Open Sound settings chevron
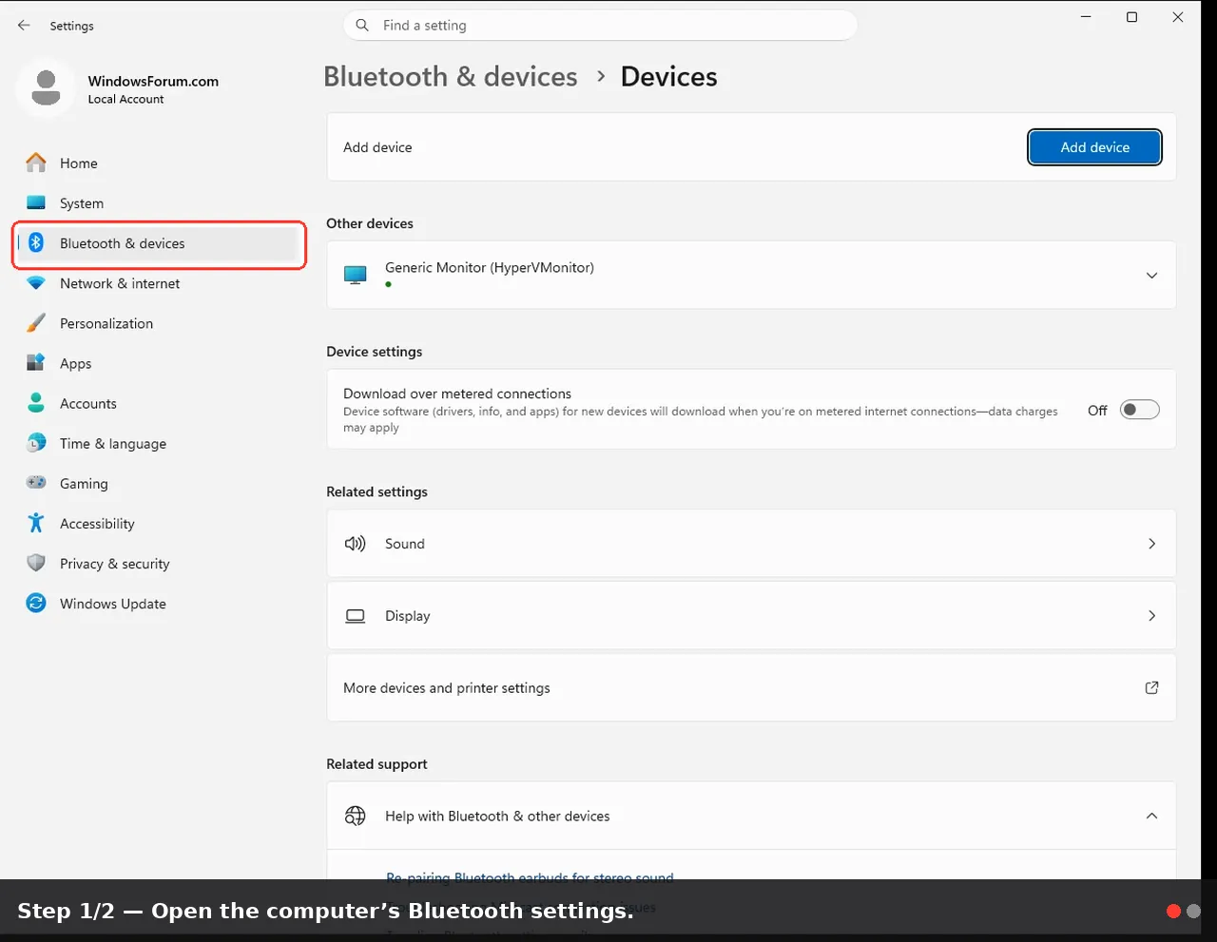1217x942 pixels. (x=1151, y=544)
